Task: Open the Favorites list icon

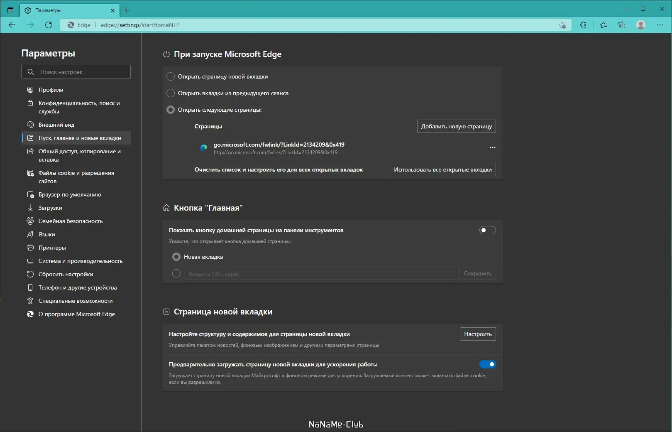Action: 604,25
